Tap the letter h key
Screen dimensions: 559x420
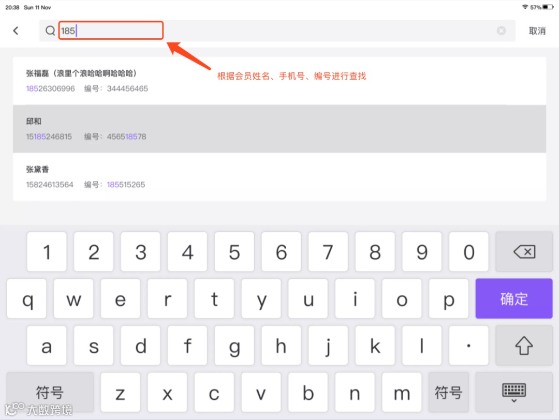pyautogui.click(x=281, y=345)
